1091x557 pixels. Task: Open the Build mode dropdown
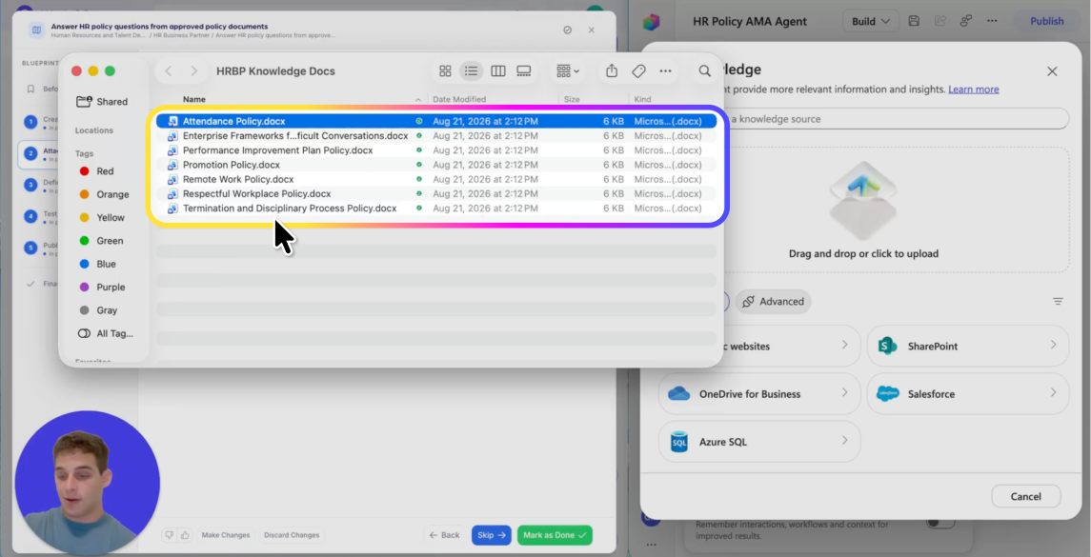[871, 22]
